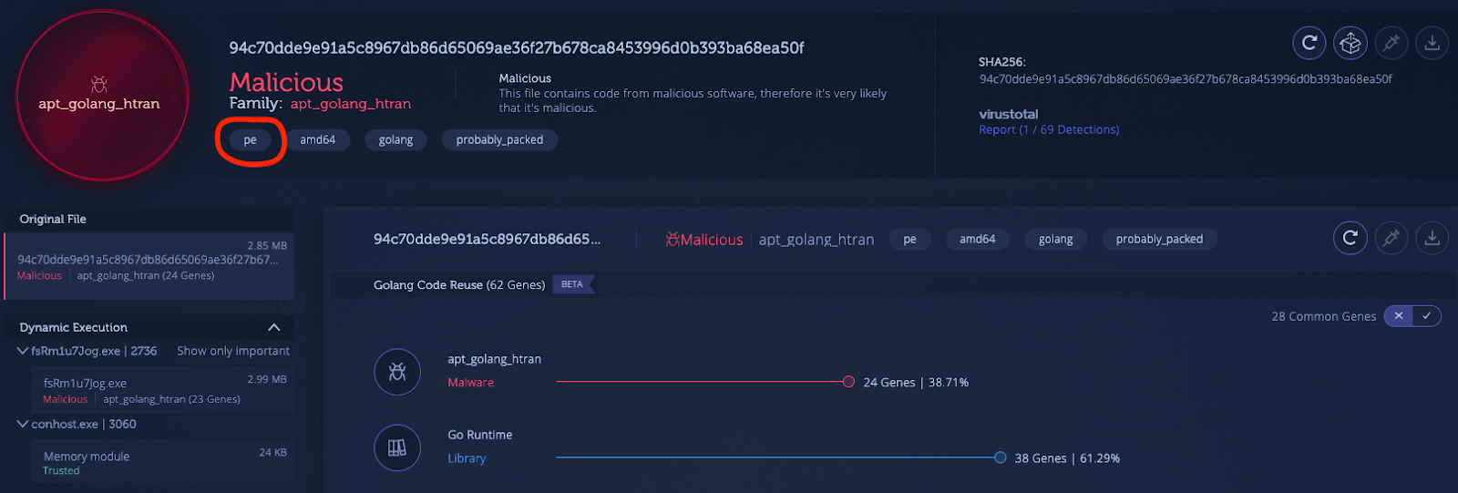The width and height of the screenshot is (1458, 493).
Task: Click the Malware label under apt_golang_htran
Action: pos(470,383)
